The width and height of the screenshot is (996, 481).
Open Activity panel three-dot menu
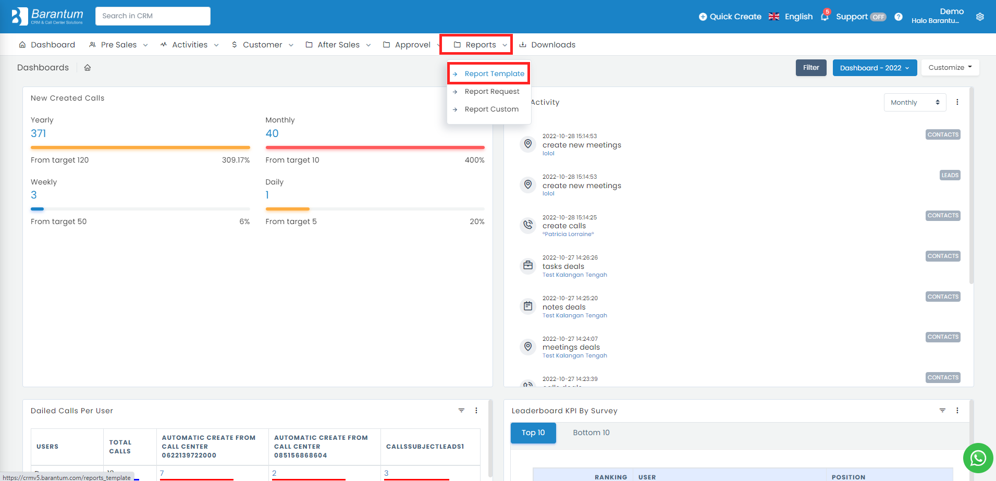pyautogui.click(x=957, y=102)
